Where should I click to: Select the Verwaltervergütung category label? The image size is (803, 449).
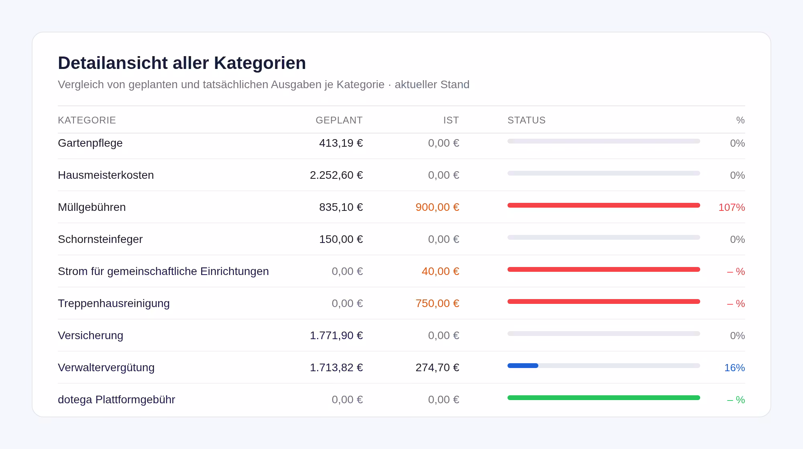click(106, 368)
